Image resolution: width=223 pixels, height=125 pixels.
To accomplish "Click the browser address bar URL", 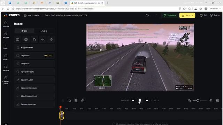I will coord(54,9).
